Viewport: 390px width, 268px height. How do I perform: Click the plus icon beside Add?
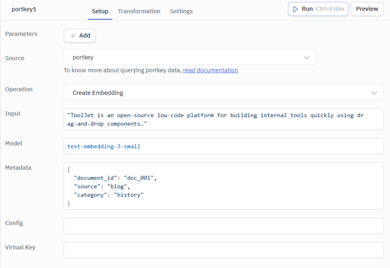pyautogui.click(x=73, y=36)
